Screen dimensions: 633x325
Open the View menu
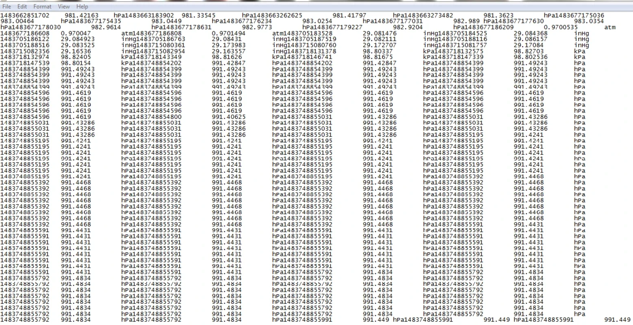pos(64,6)
